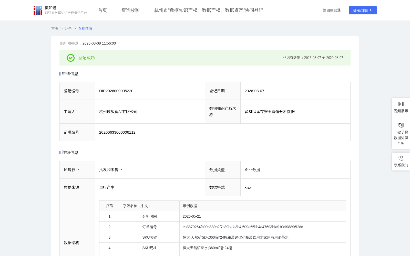The image size is (410, 256).
Task: Click the 申请信息 section heading
Action: [70, 74]
